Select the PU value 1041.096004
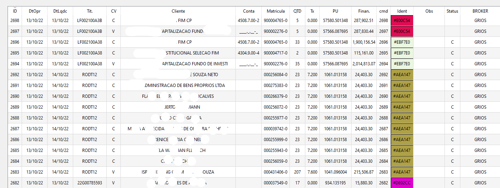 point(336,172)
